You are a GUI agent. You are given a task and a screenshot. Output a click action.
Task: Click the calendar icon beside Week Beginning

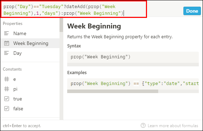(6, 43)
